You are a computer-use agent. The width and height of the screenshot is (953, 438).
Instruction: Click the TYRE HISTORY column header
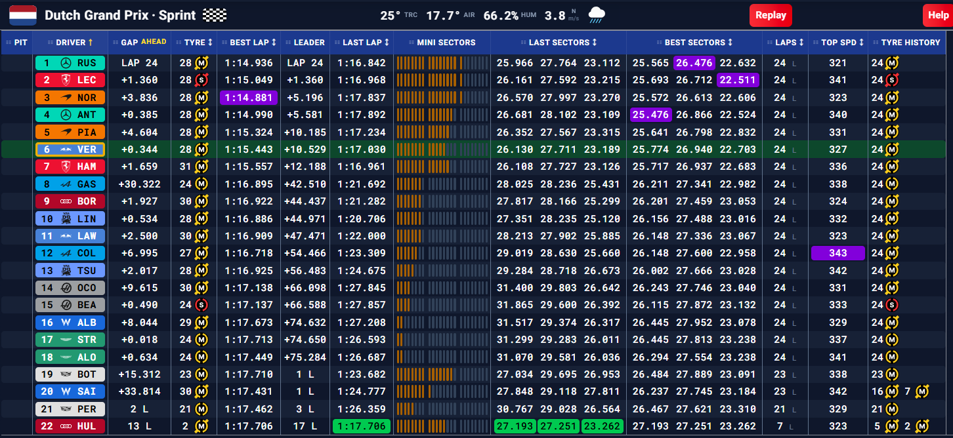906,42
